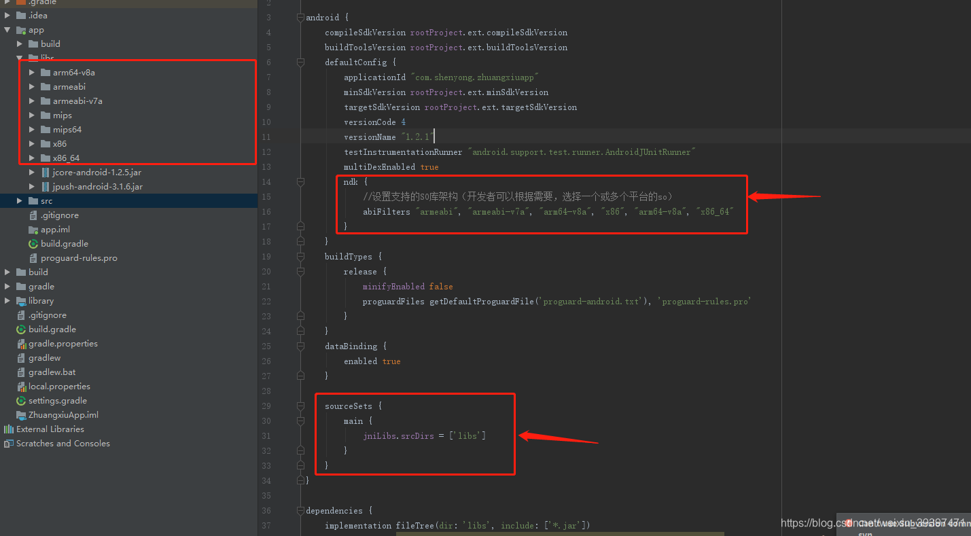Click the versionName "1.2.1" value
The width and height of the screenshot is (971, 536).
coord(417,137)
